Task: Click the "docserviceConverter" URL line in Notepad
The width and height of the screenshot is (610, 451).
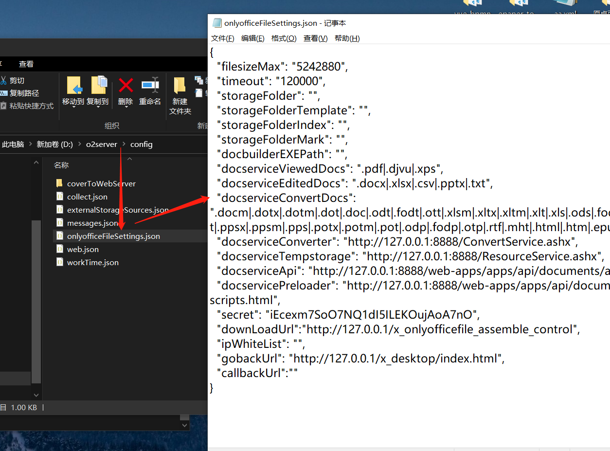Action: (x=397, y=242)
